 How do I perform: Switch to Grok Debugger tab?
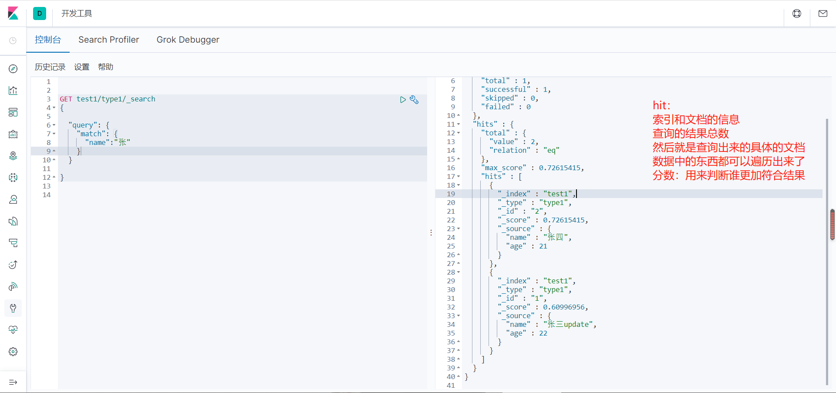tap(188, 40)
